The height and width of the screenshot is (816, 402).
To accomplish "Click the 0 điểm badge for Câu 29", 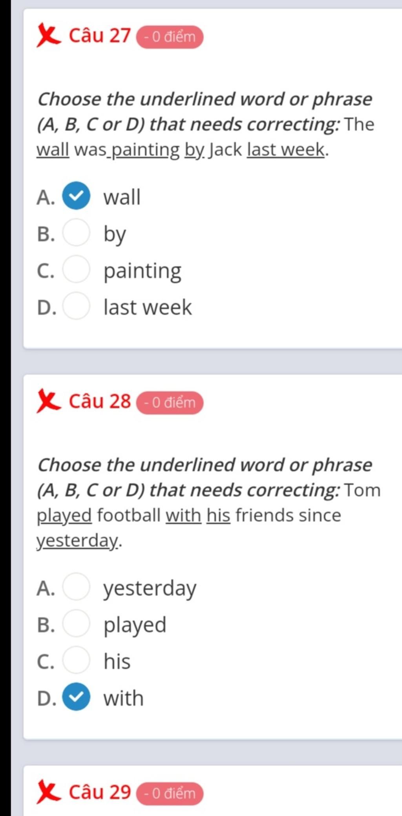I will pyautogui.click(x=170, y=793).
